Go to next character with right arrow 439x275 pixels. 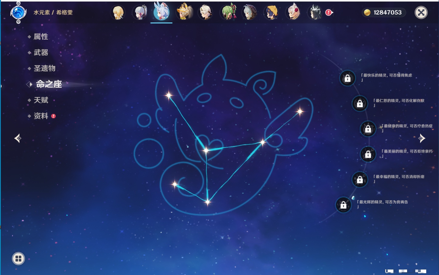422,138
